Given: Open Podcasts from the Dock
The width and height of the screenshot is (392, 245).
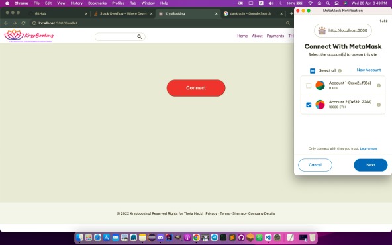Looking at the screenshot, I should (x=187, y=237).
